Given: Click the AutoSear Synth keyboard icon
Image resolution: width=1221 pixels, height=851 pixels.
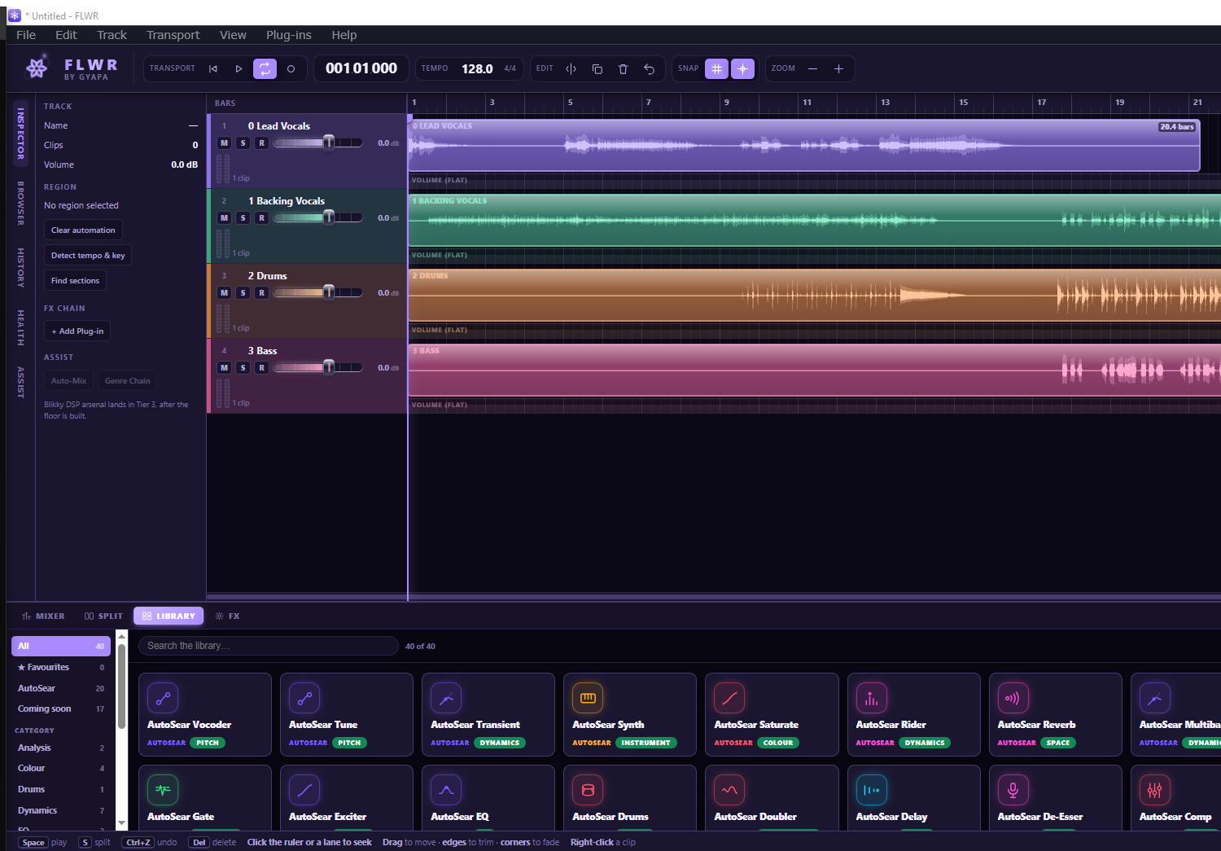Looking at the screenshot, I should [x=588, y=698].
